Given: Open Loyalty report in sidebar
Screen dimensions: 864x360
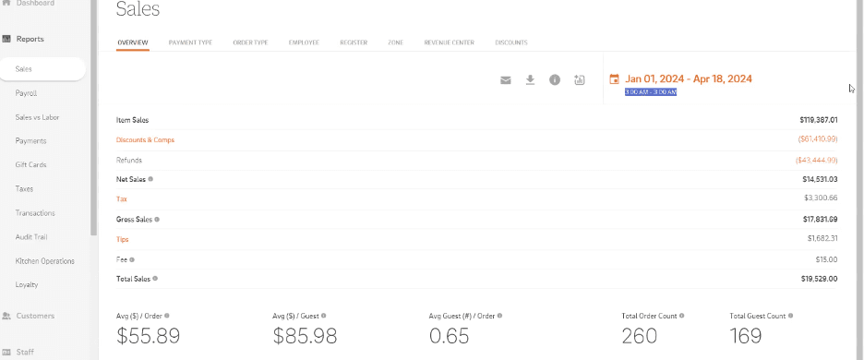Looking at the screenshot, I should (x=27, y=285).
